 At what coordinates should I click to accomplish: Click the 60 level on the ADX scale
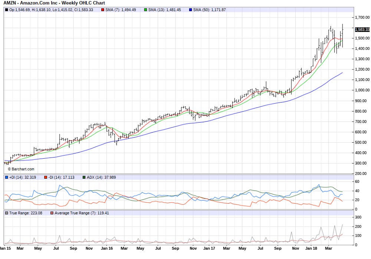click(x=358, y=181)
